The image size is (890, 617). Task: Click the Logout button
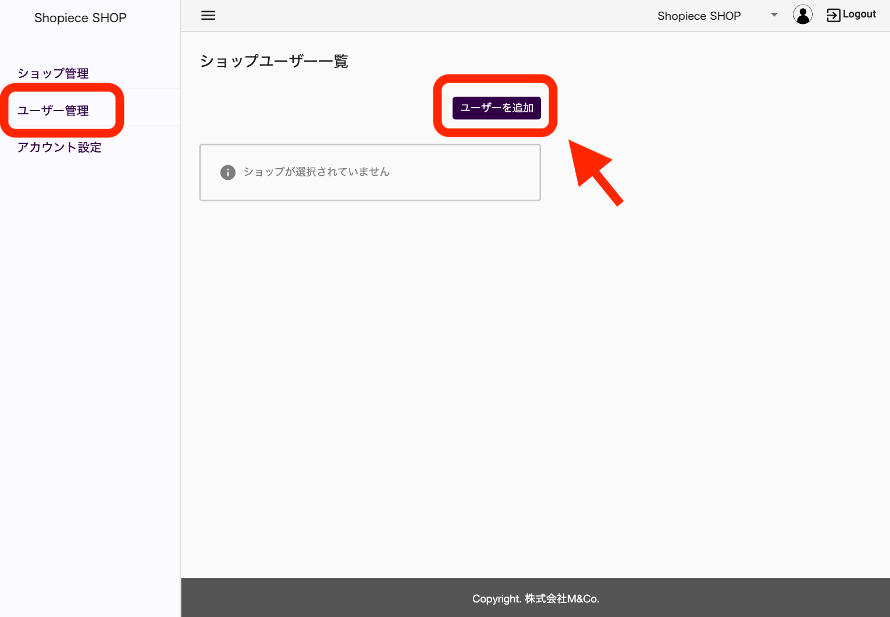(x=851, y=15)
